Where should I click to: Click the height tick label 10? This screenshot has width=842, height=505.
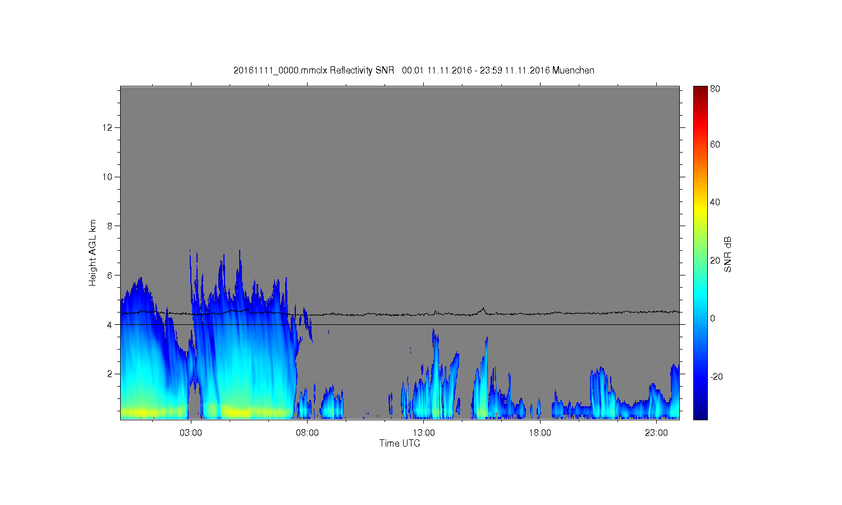click(108, 177)
